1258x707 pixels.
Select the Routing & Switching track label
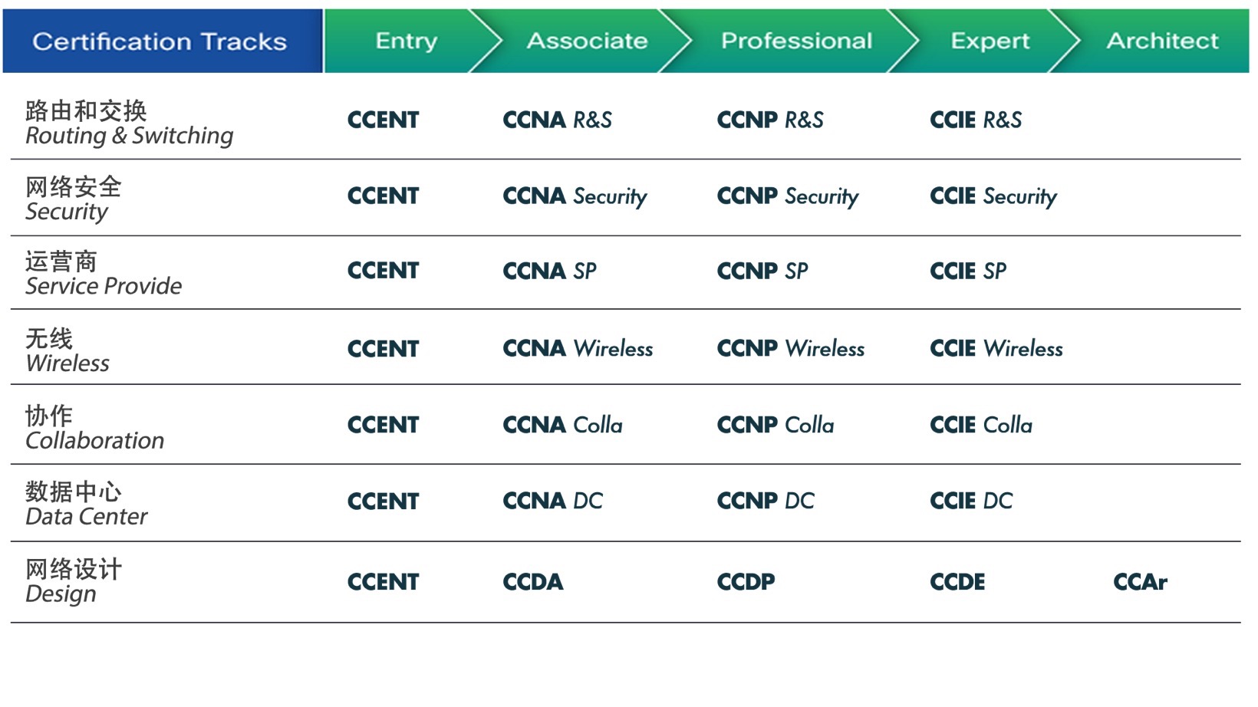tap(129, 123)
